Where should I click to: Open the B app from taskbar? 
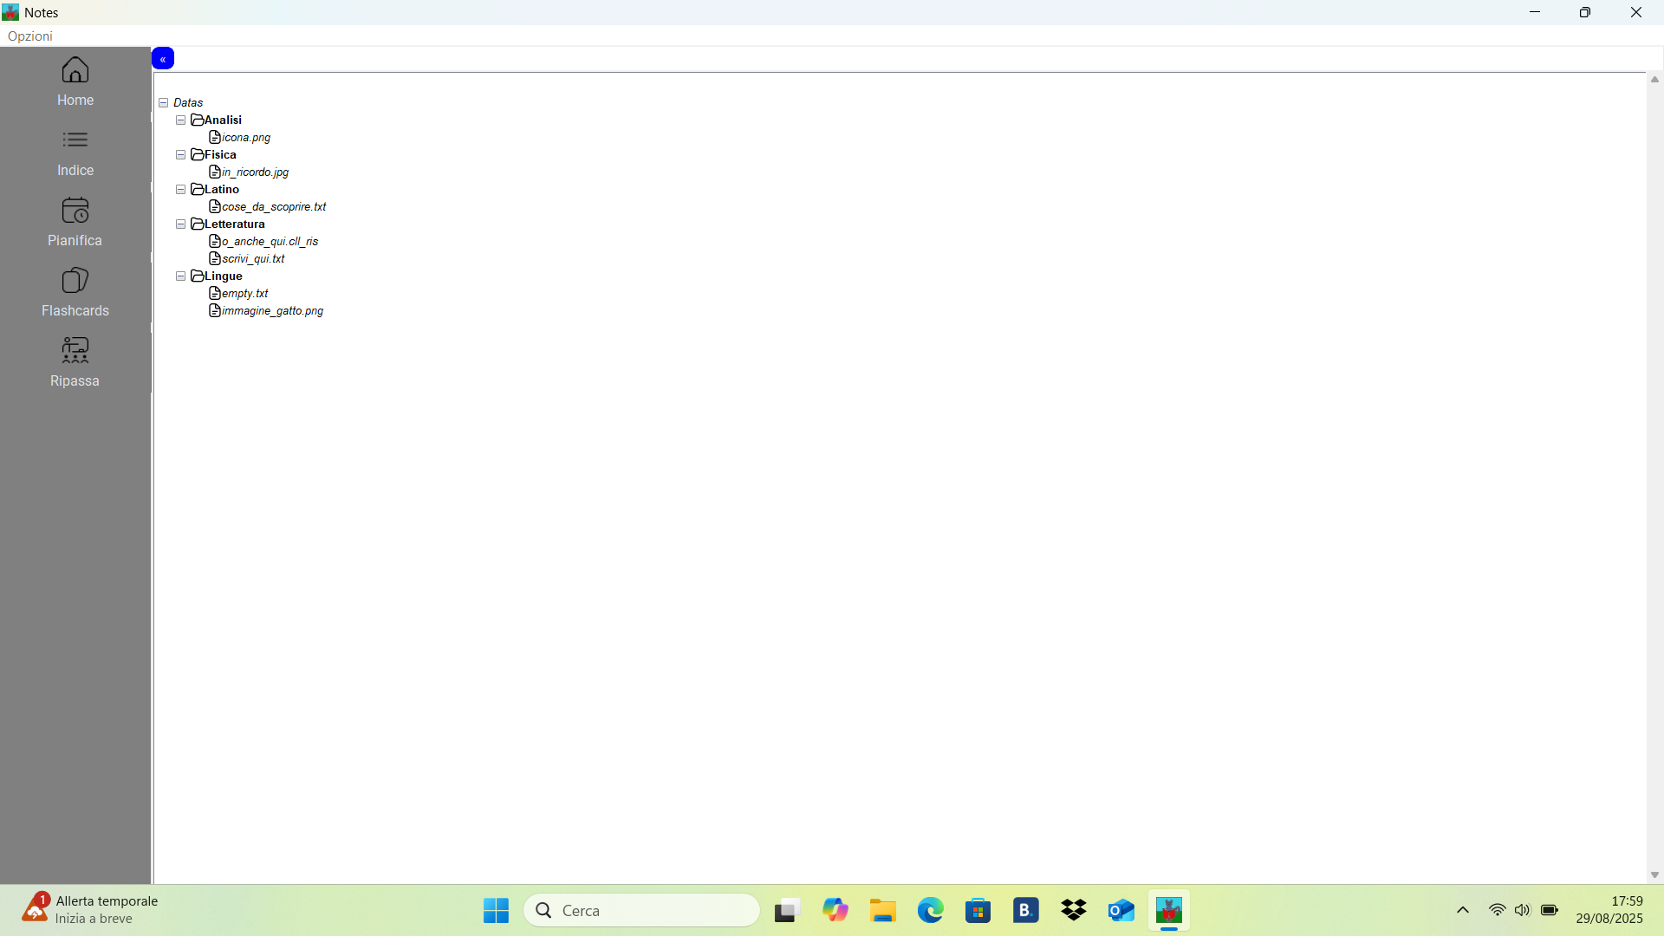tap(1026, 911)
